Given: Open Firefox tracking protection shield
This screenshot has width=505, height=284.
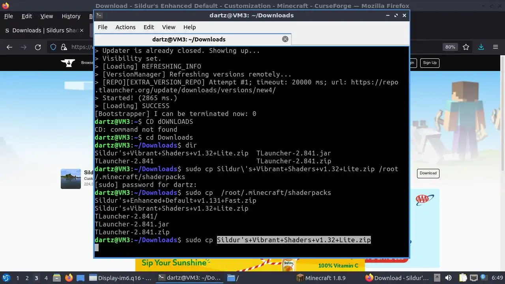Looking at the screenshot, I should pos(53,47).
